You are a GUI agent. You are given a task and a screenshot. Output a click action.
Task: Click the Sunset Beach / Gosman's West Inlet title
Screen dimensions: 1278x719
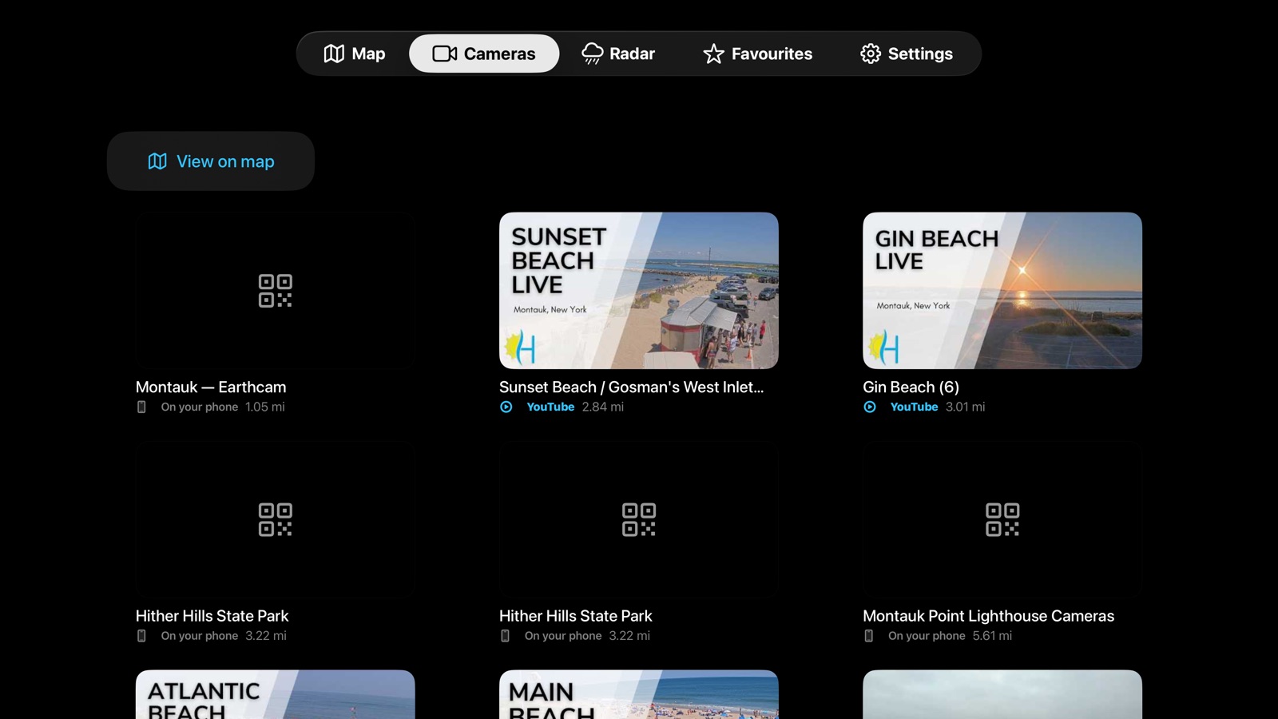click(x=631, y=387)
